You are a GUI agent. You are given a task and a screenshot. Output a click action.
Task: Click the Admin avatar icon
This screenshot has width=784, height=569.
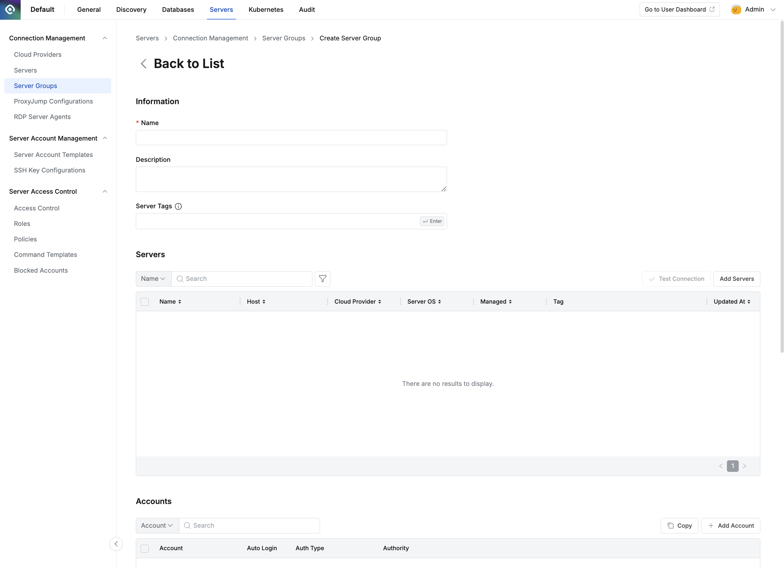(736, 10)
